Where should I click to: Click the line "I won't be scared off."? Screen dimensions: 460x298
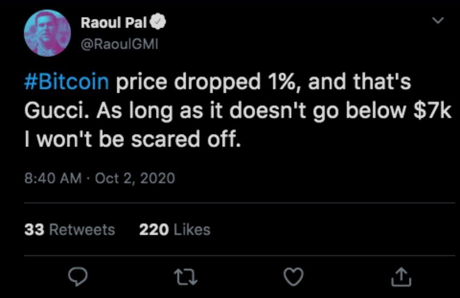tap(132, 139)
